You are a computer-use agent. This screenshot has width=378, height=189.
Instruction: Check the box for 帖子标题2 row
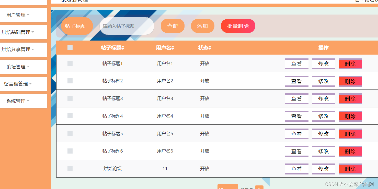click(70, 81)
